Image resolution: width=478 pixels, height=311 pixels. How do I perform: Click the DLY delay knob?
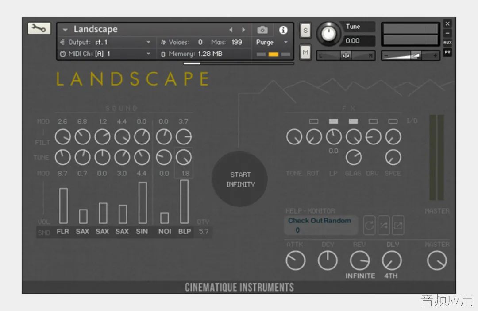[392, 260]
